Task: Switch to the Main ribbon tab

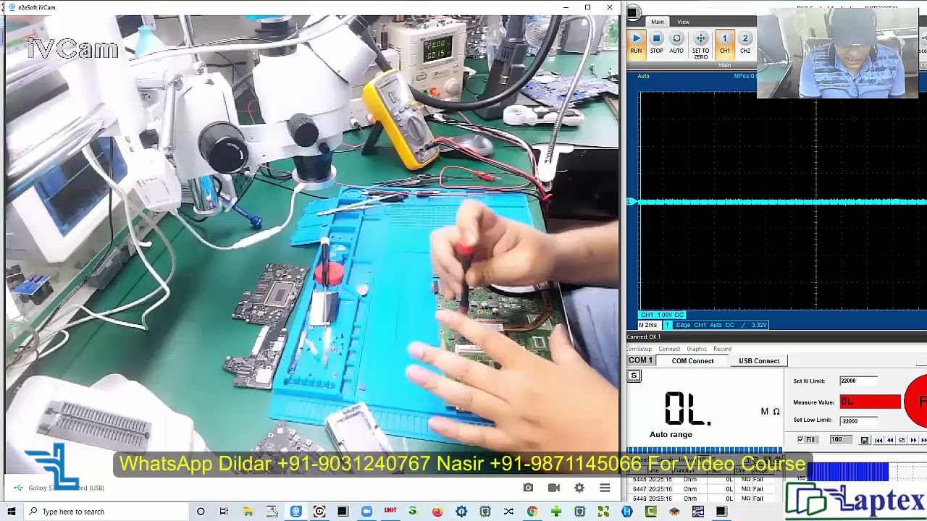Action: (x=657, y=22)
